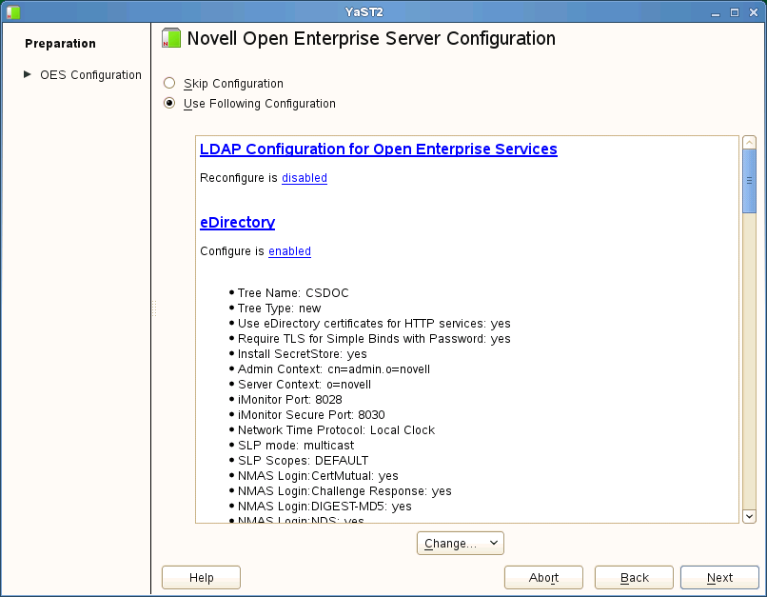Click 'Admin Context: cn=admin.o=novell' entry
The height and width of the screenshot is (597, 767).
click(x=334, y=369)
